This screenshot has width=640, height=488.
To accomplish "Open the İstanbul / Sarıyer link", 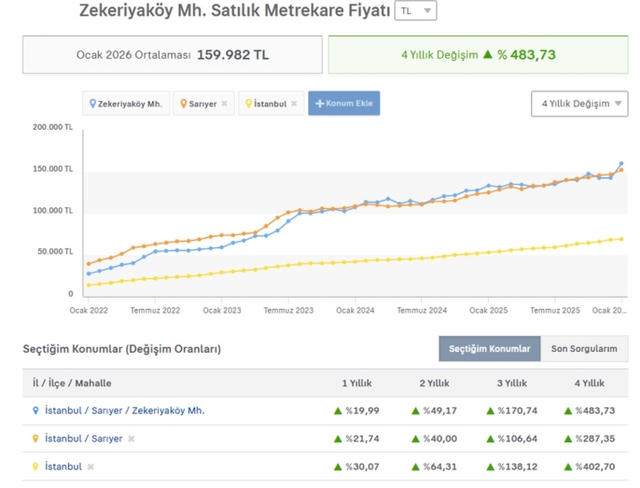I will point(84,439).
